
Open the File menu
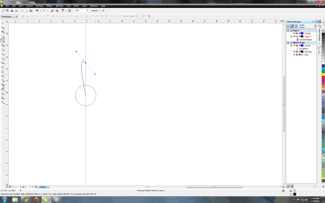coord(7,6)
